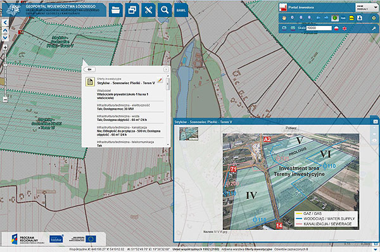Click the user profile document icon
This screenshot has height=252, width=380.
point(360,18)
